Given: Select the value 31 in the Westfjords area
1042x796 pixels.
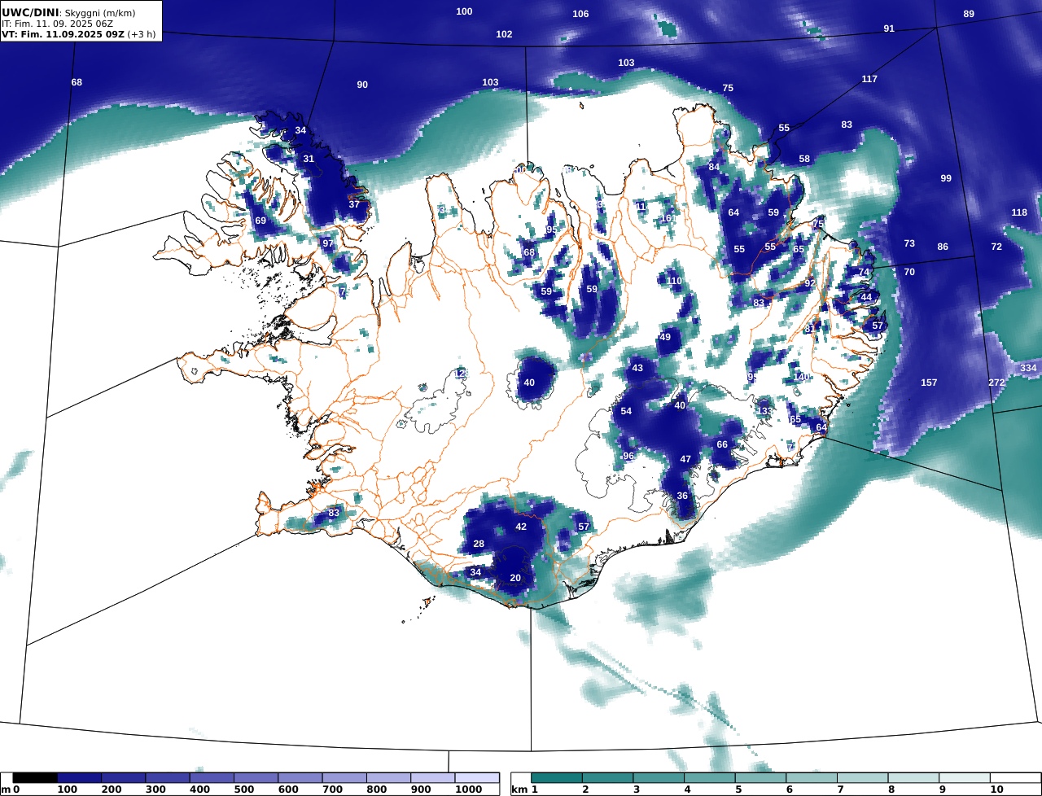Looking at the screenshot, I should tap(309, 159).
